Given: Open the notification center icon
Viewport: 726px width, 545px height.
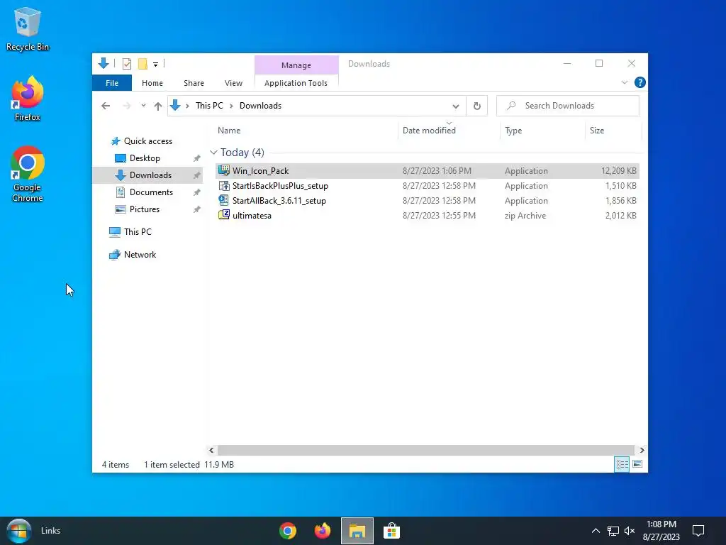Looking at the screenshot, I should coord(698,531).
